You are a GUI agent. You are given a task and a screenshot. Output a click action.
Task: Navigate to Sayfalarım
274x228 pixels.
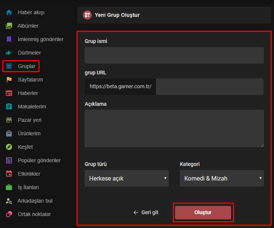tap(30, 80)
